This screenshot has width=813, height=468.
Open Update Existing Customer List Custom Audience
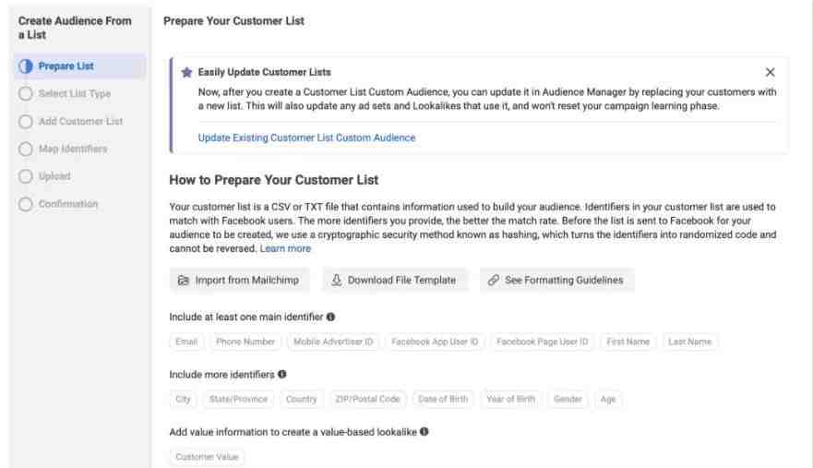coord(306,138)
